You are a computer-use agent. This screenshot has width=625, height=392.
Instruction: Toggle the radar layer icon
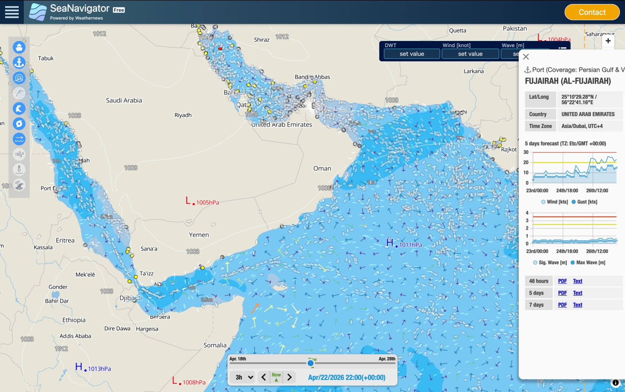click(x=19, y=78)
